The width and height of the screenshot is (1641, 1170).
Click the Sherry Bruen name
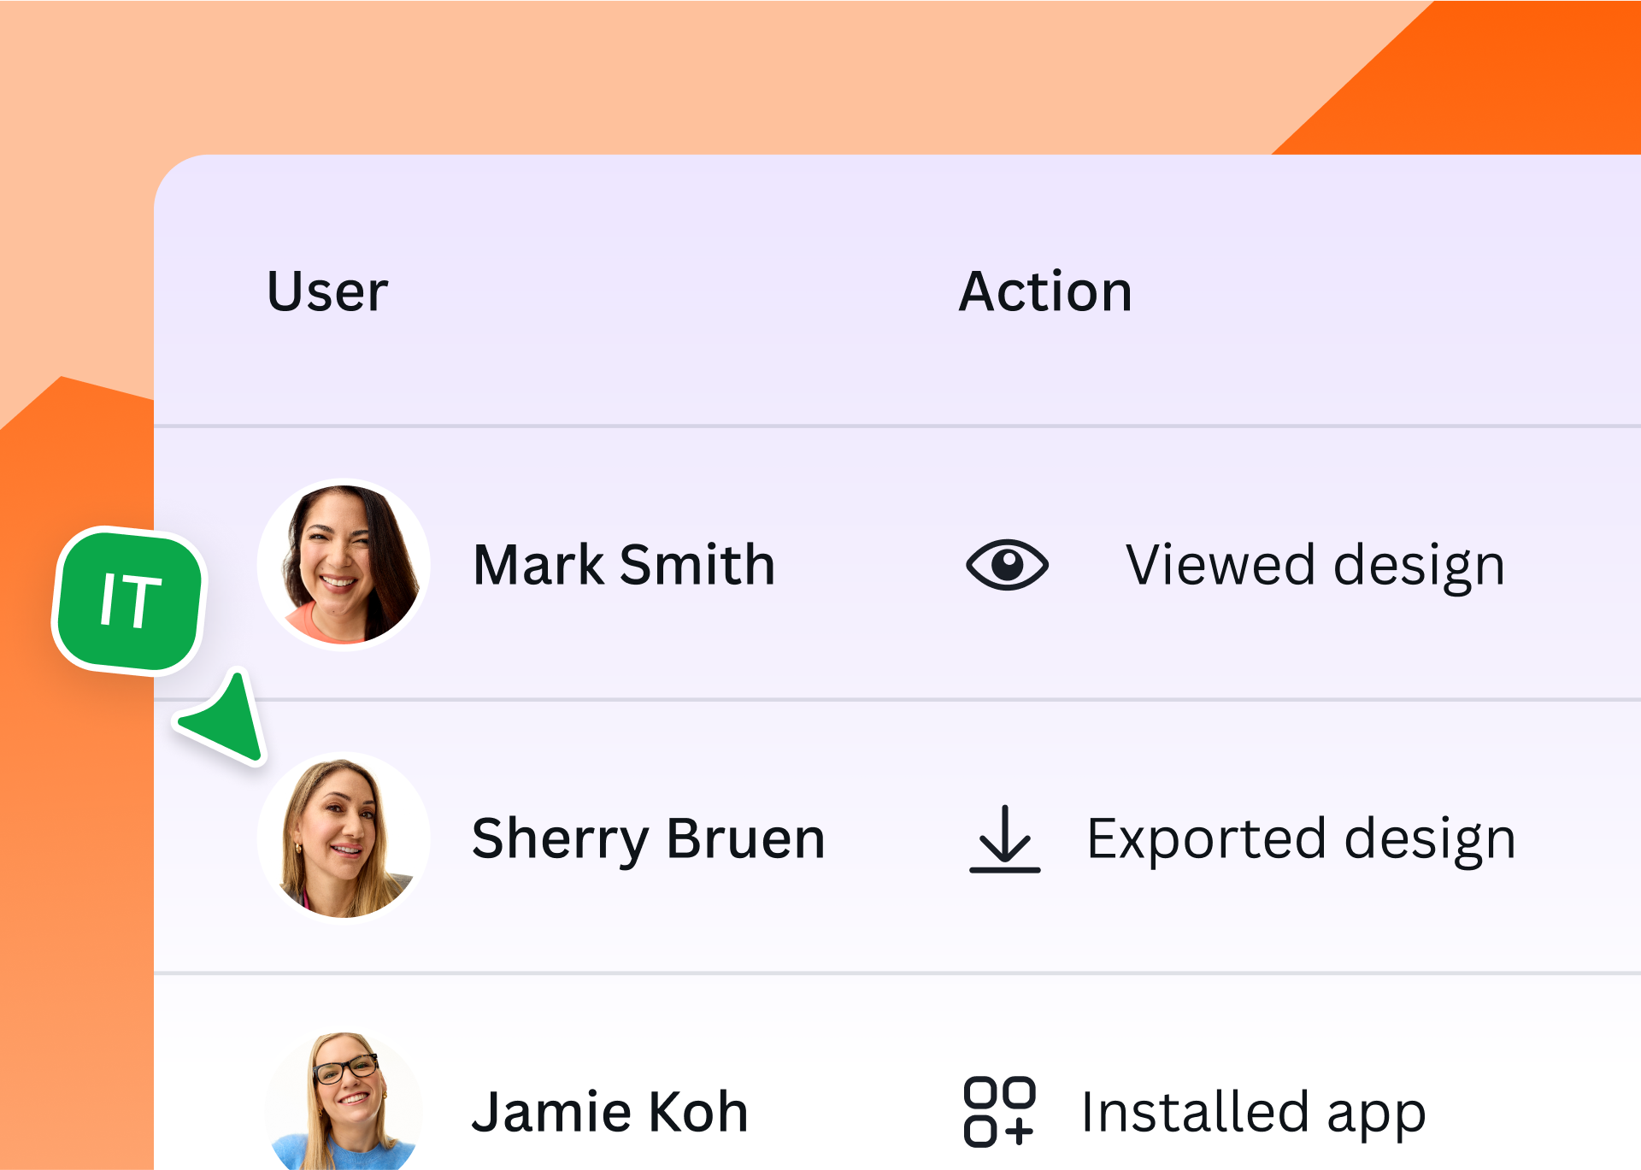pyautogui.click(x=648, y=838)
